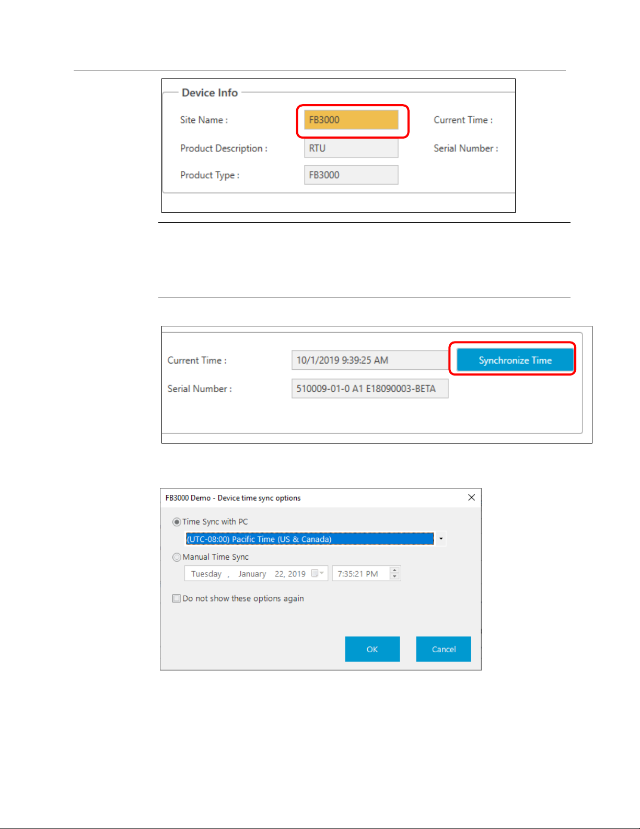Viewport: 640px width, 829px height.
Task: Click the Synchronize Time button
Action: 515,360
